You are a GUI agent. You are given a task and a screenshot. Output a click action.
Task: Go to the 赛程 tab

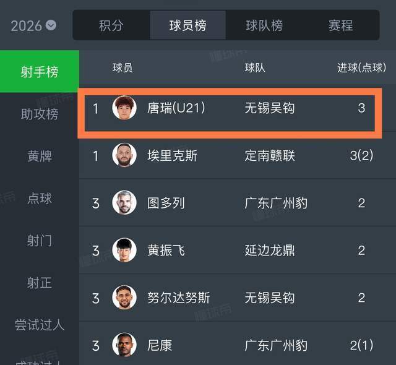click(x=340, y=25)
